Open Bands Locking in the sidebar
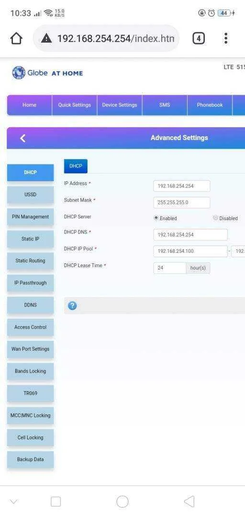Viewport: 245px width, 518px height. click(30, 371)
